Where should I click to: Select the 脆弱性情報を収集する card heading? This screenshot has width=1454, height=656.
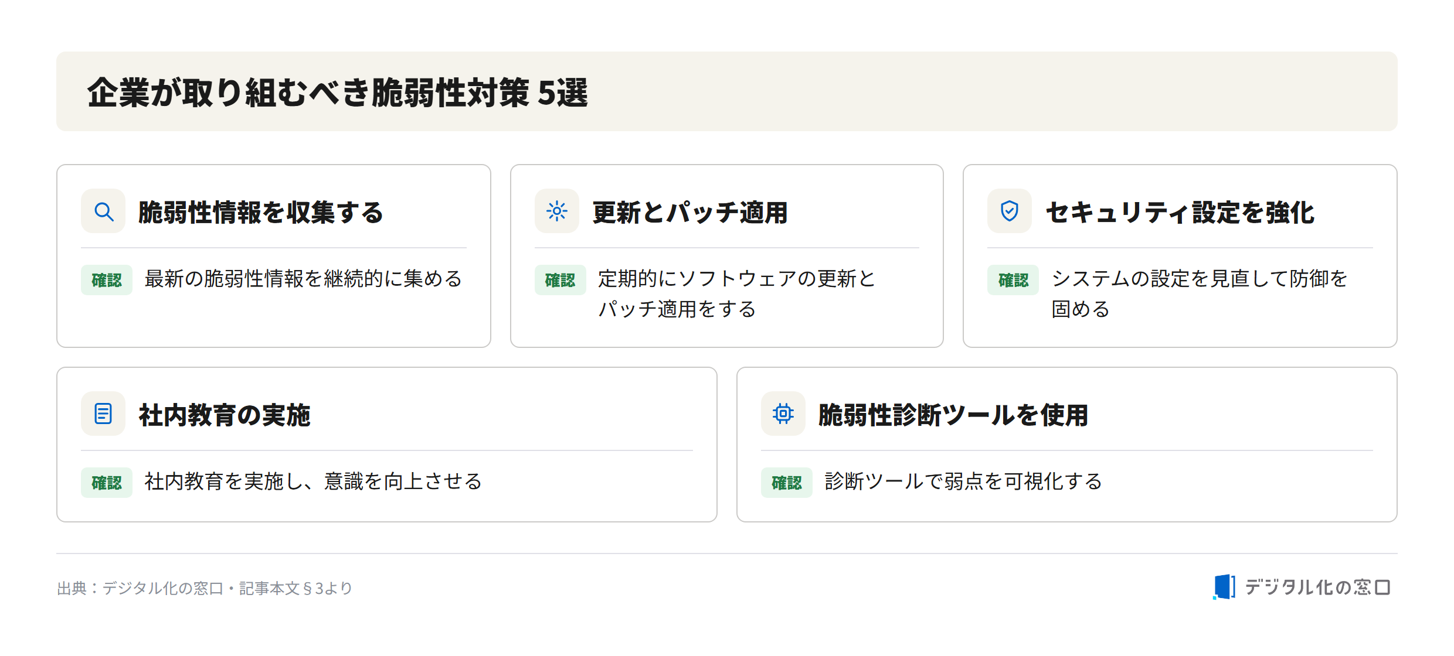point(260,212)
